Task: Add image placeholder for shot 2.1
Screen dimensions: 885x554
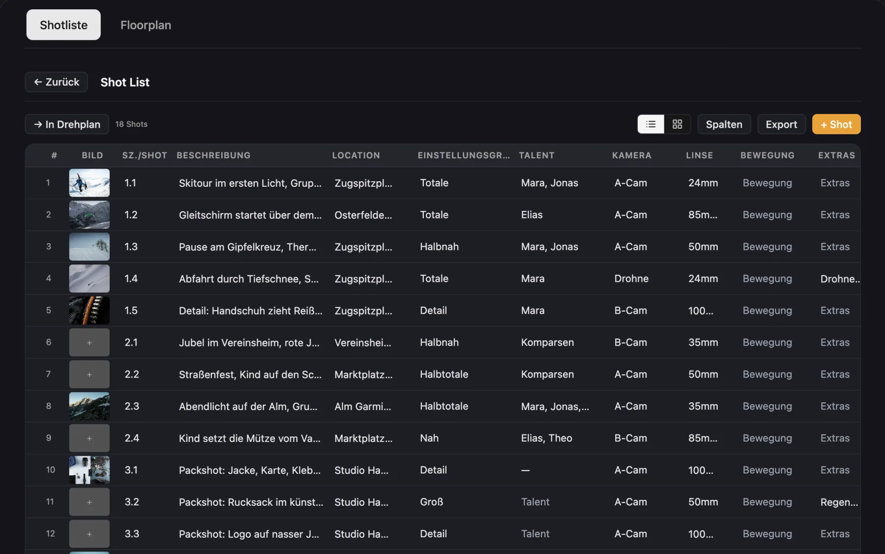Action: 89,343
